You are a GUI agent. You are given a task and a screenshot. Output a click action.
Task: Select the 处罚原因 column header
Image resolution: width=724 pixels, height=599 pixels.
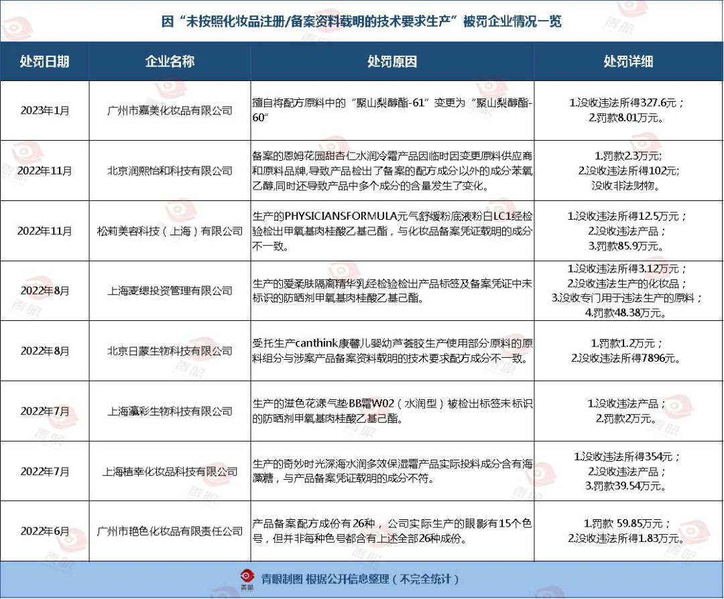pos(392,62)
